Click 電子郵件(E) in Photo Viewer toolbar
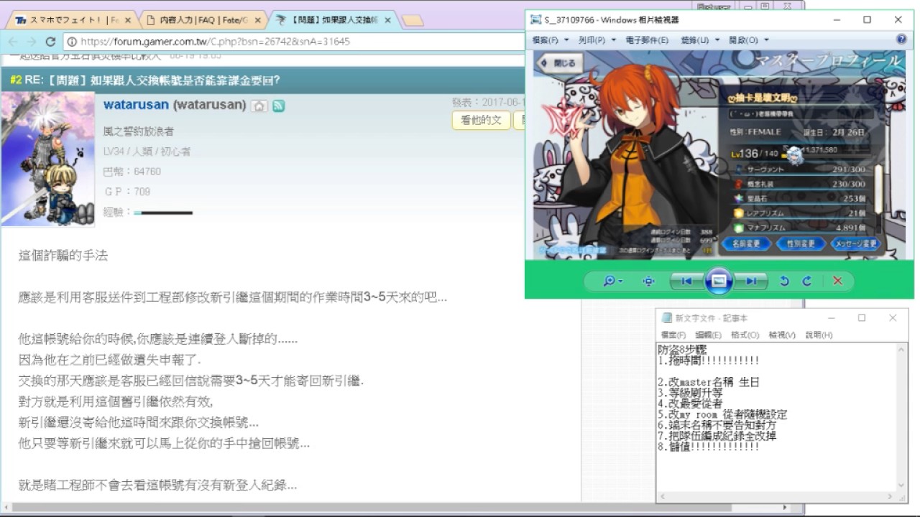Image resolution: width=920 pixels, height=517 pixels. pos(647,40)
